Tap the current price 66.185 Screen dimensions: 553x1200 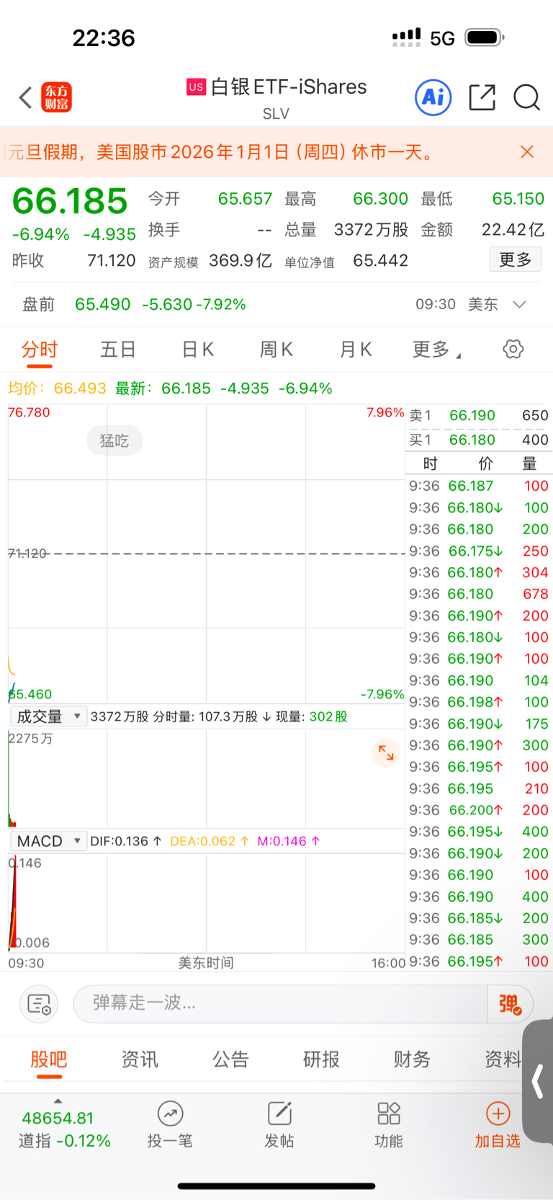coord(70,201)
